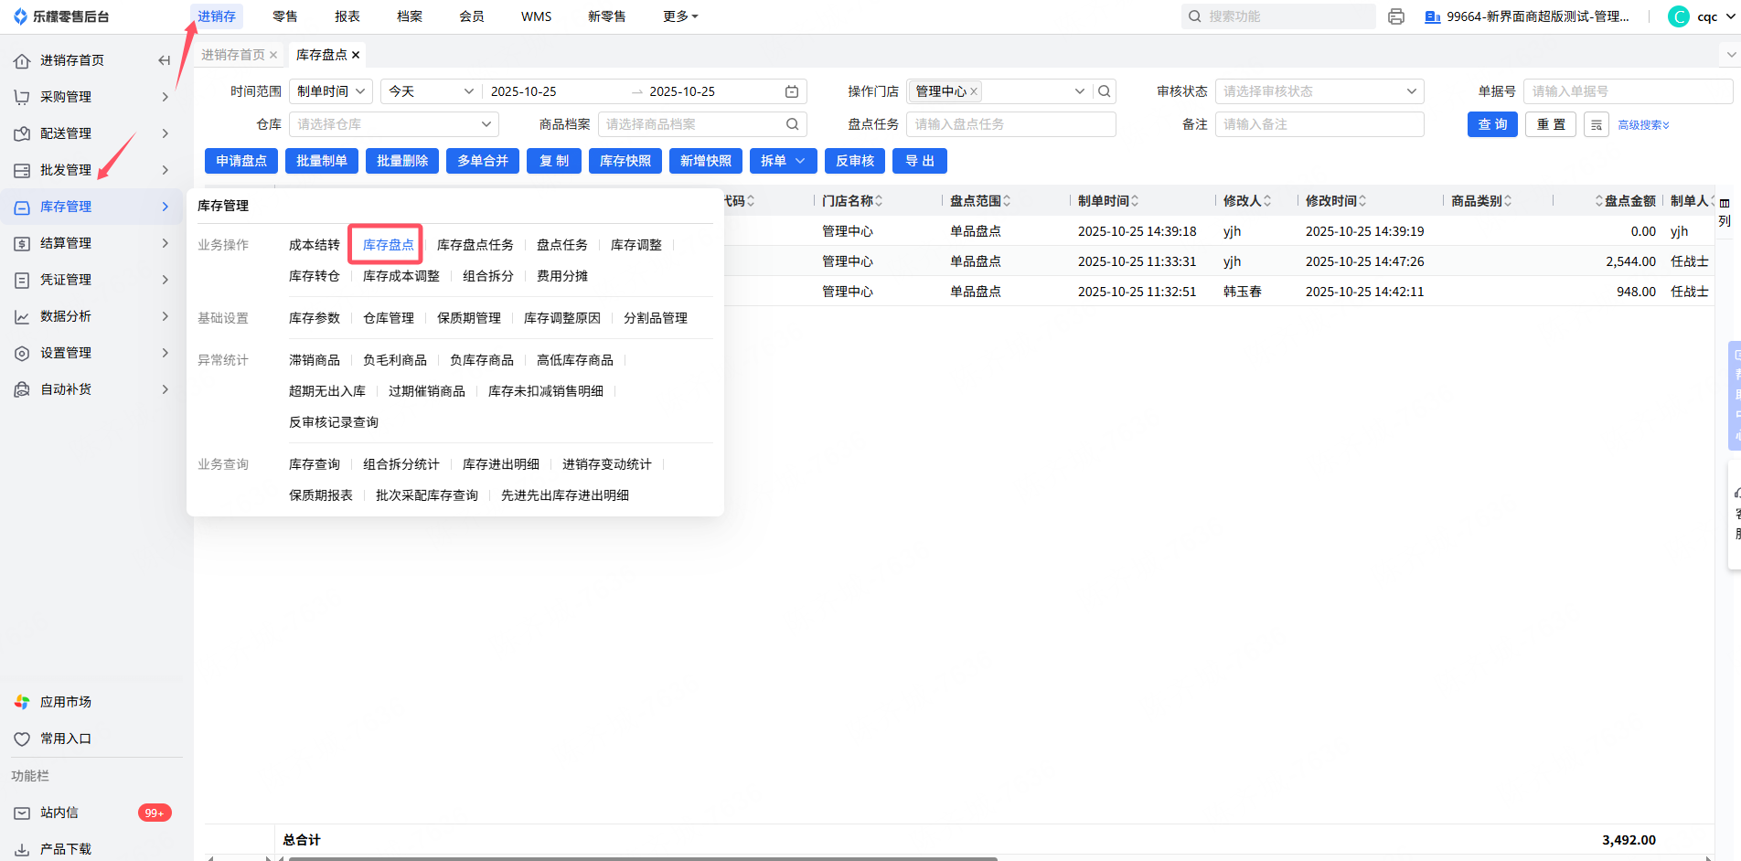Viewport: 1741px width, 861px height.
Task: Open calendar picker icon in date range
Action: click(792, 91)
